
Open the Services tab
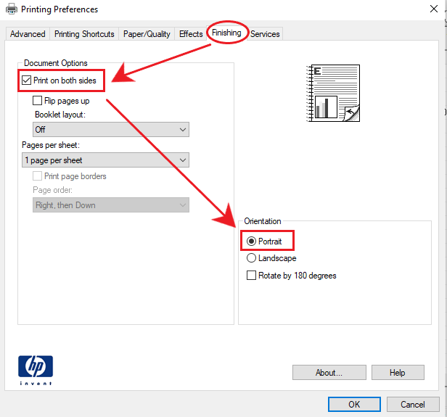click(265, 34)
